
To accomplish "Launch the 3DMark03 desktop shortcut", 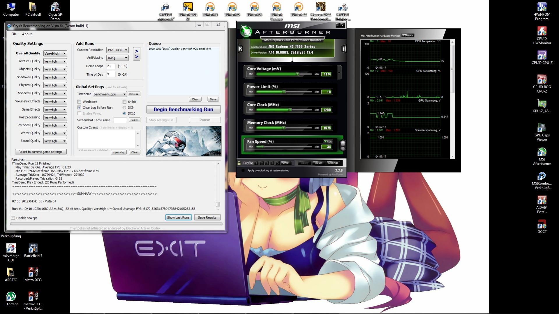I will pos(210,9).
